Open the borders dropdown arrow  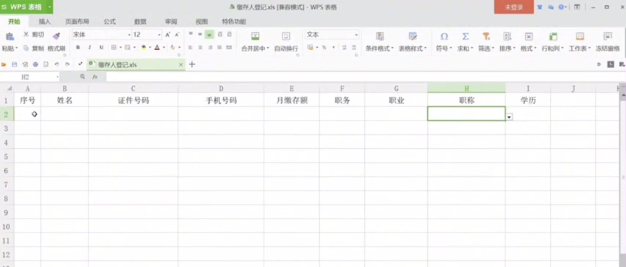(121, 48)
